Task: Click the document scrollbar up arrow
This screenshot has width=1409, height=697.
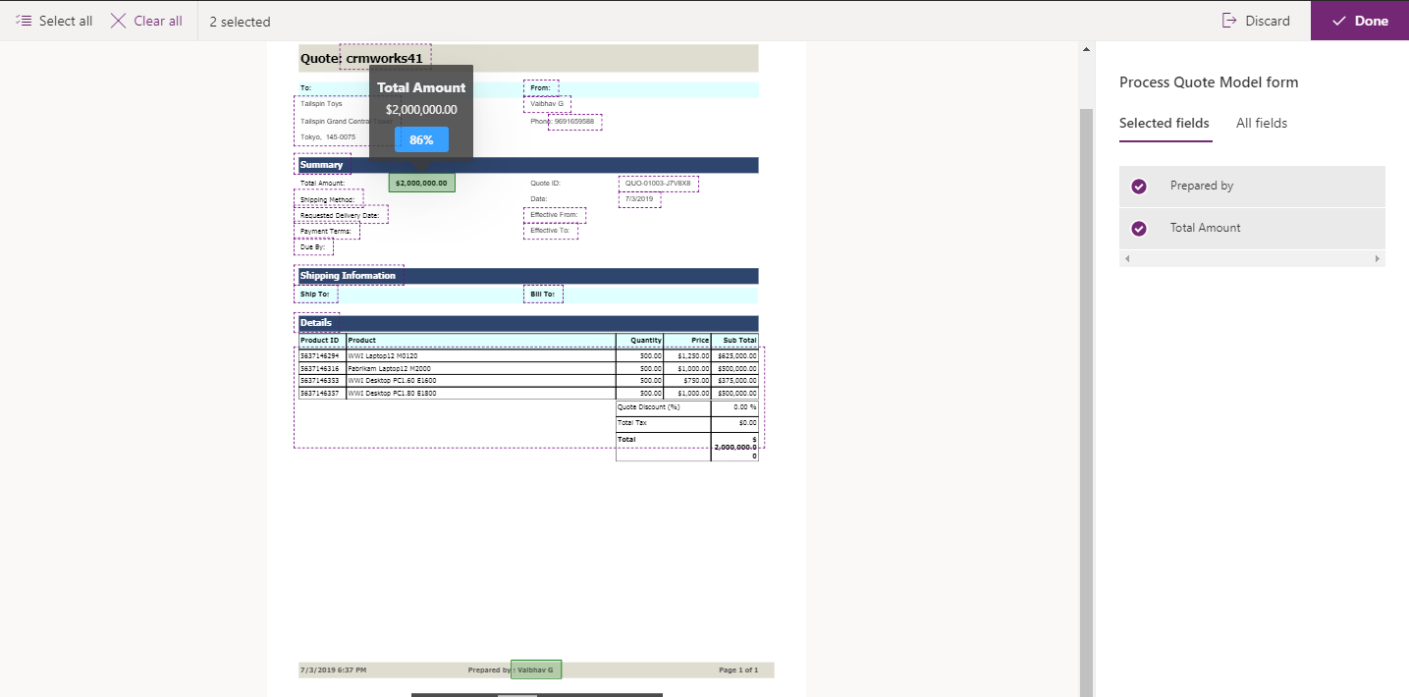Action: tap(1086, 49)
